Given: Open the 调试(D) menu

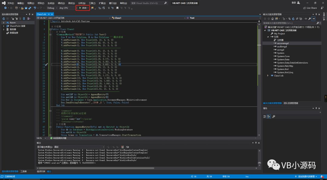Looking at the screenshot, I should (x=61, y=3).
